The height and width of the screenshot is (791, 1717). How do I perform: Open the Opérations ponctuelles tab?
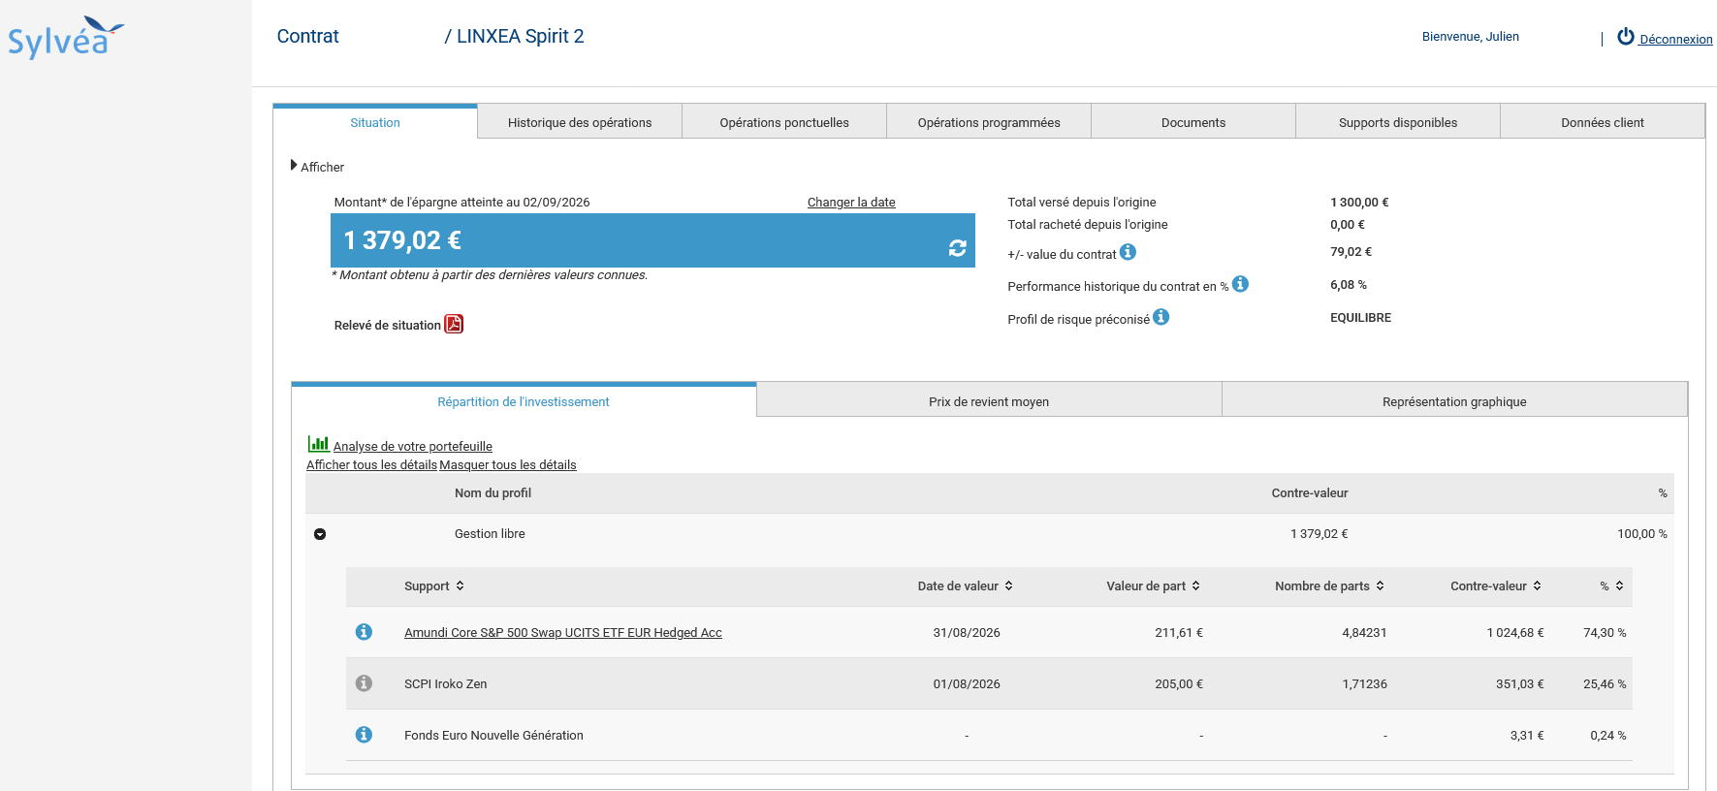pos(784,122)
